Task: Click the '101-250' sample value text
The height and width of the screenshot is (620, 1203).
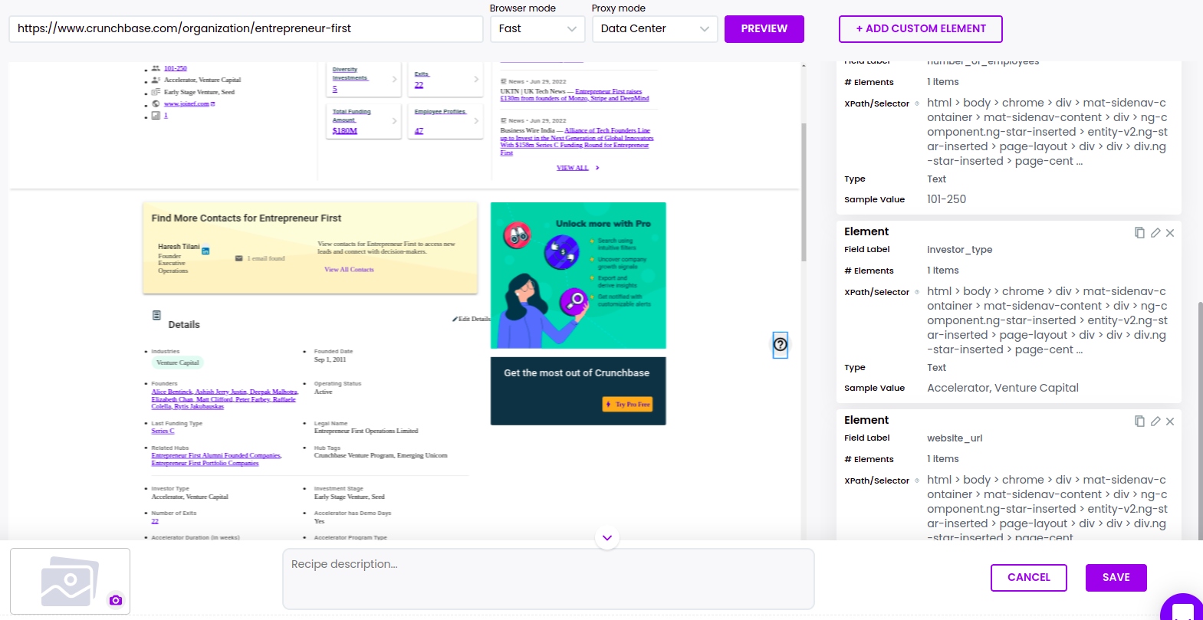Action: 946,199
